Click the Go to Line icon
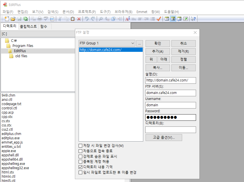The width and height of the screenshot is (244, 182). click(x=120, y=19)
